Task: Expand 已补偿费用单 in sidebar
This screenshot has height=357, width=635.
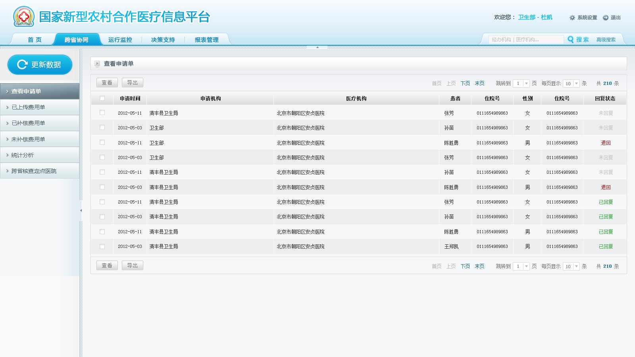Action: (40, 123)
